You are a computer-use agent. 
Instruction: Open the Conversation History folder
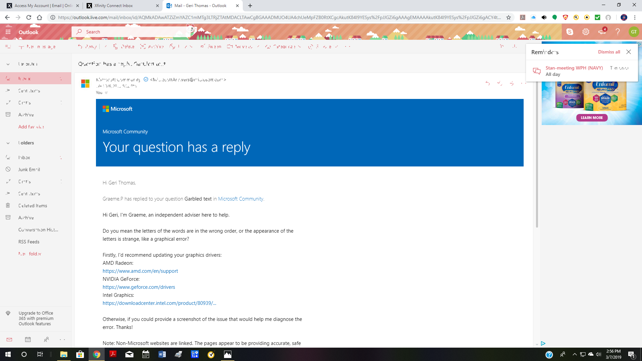click(35, 230)
